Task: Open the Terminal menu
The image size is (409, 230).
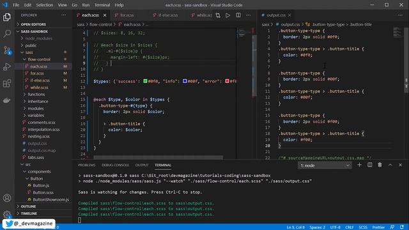Action: click(102, 5)
